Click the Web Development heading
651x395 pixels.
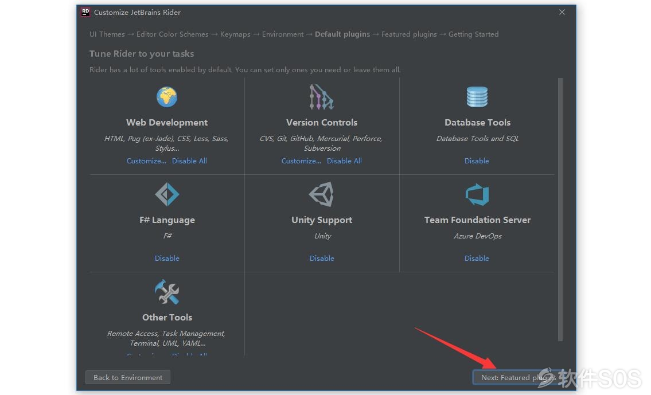(x=167, y=123)
